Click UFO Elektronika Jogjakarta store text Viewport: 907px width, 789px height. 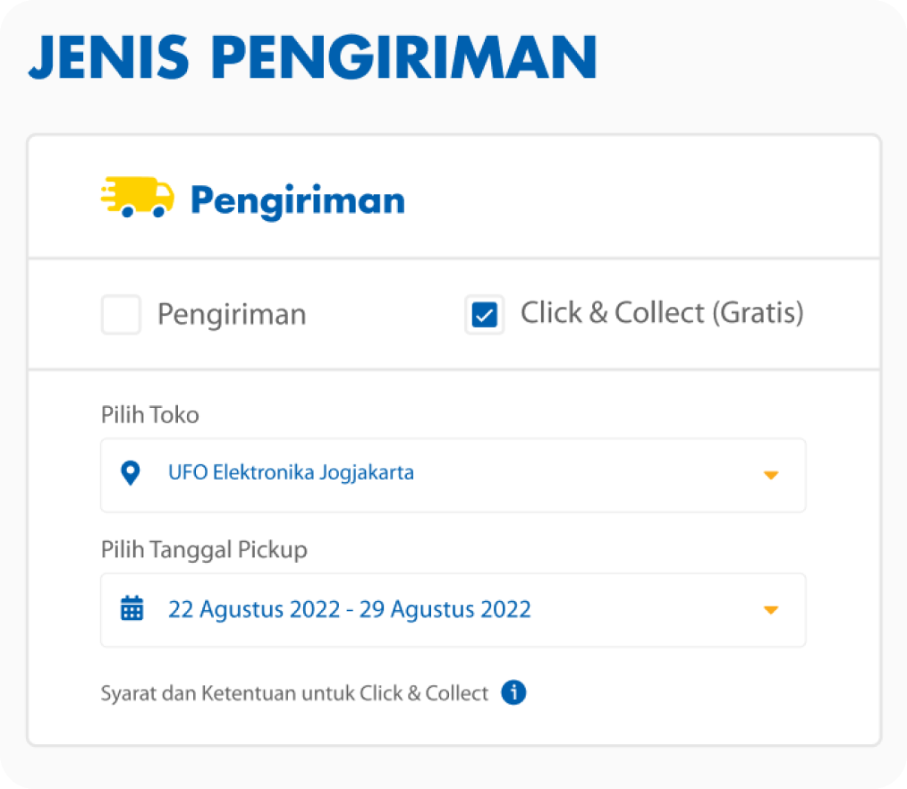[x=291, y=472]
